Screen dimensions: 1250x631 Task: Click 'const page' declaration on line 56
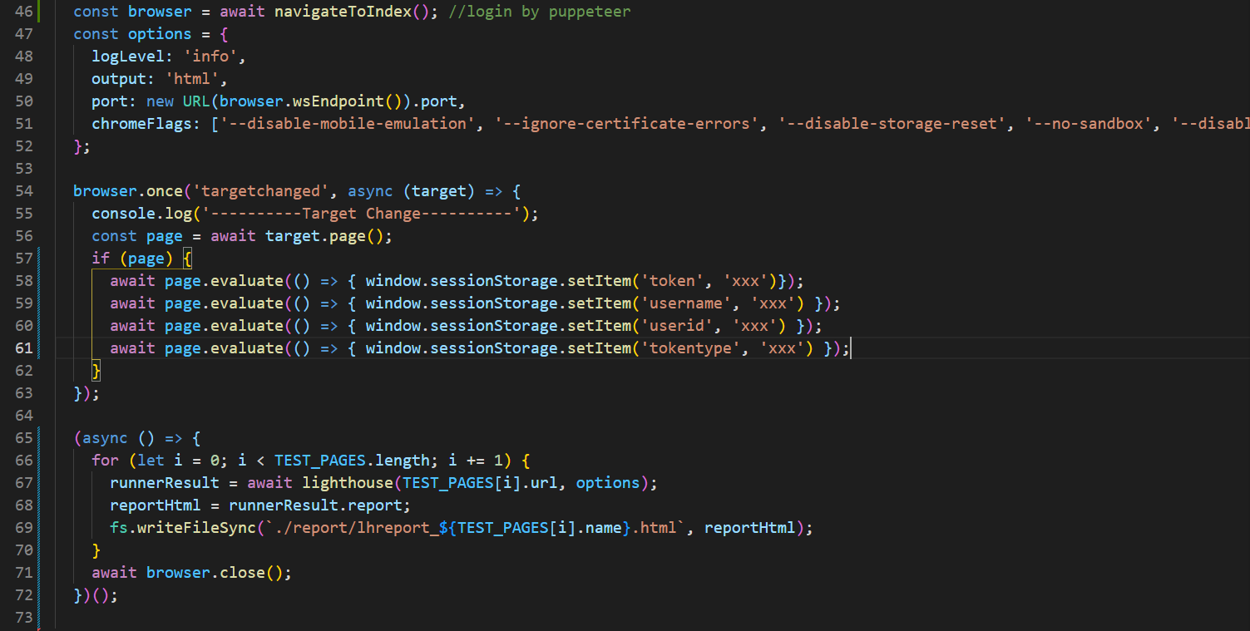(137, 236)
